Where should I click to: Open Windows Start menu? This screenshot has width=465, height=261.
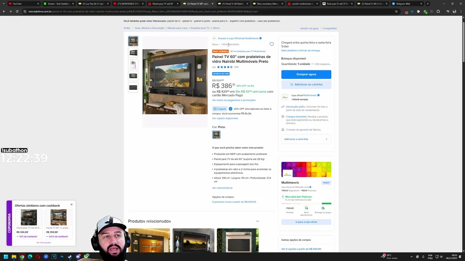point(6,257)
